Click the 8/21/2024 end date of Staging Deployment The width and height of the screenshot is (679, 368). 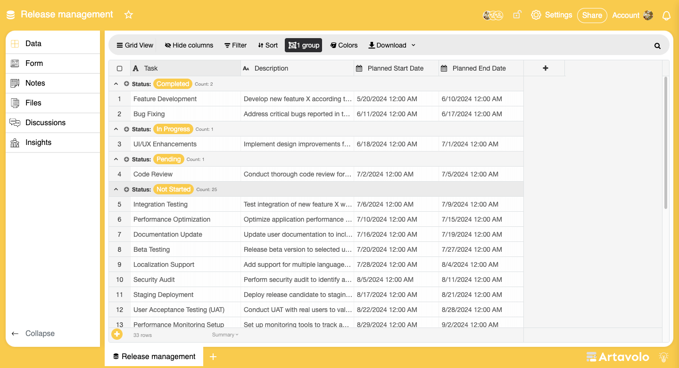coord(481,295)
